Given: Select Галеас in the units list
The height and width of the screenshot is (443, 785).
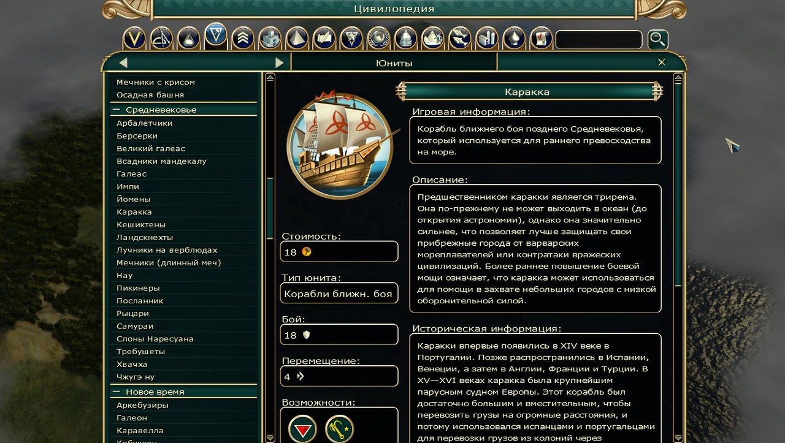Looking at the screenshot, I should click(x=183, y=174).
